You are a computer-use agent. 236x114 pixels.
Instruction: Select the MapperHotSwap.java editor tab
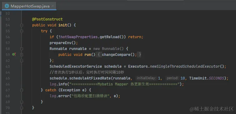[29, 6]
